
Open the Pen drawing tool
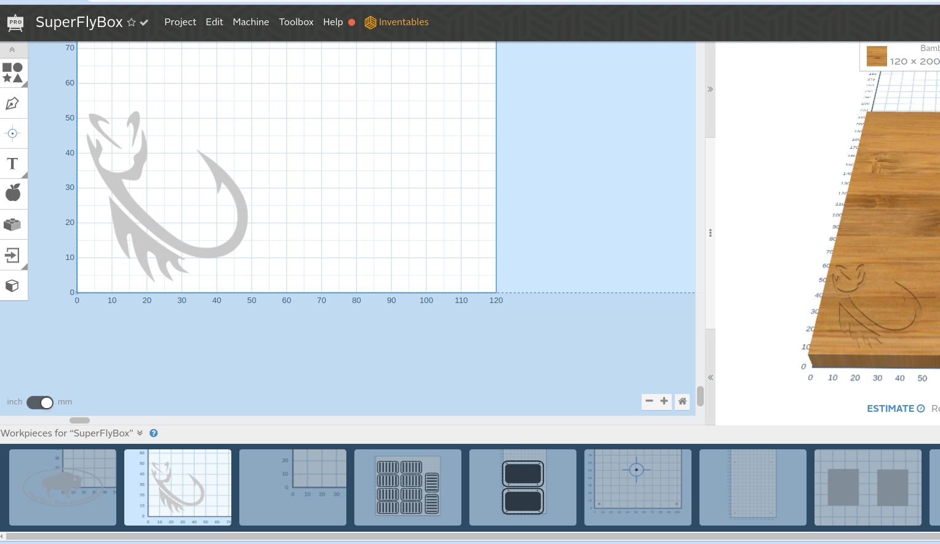(x=14, y=103)
